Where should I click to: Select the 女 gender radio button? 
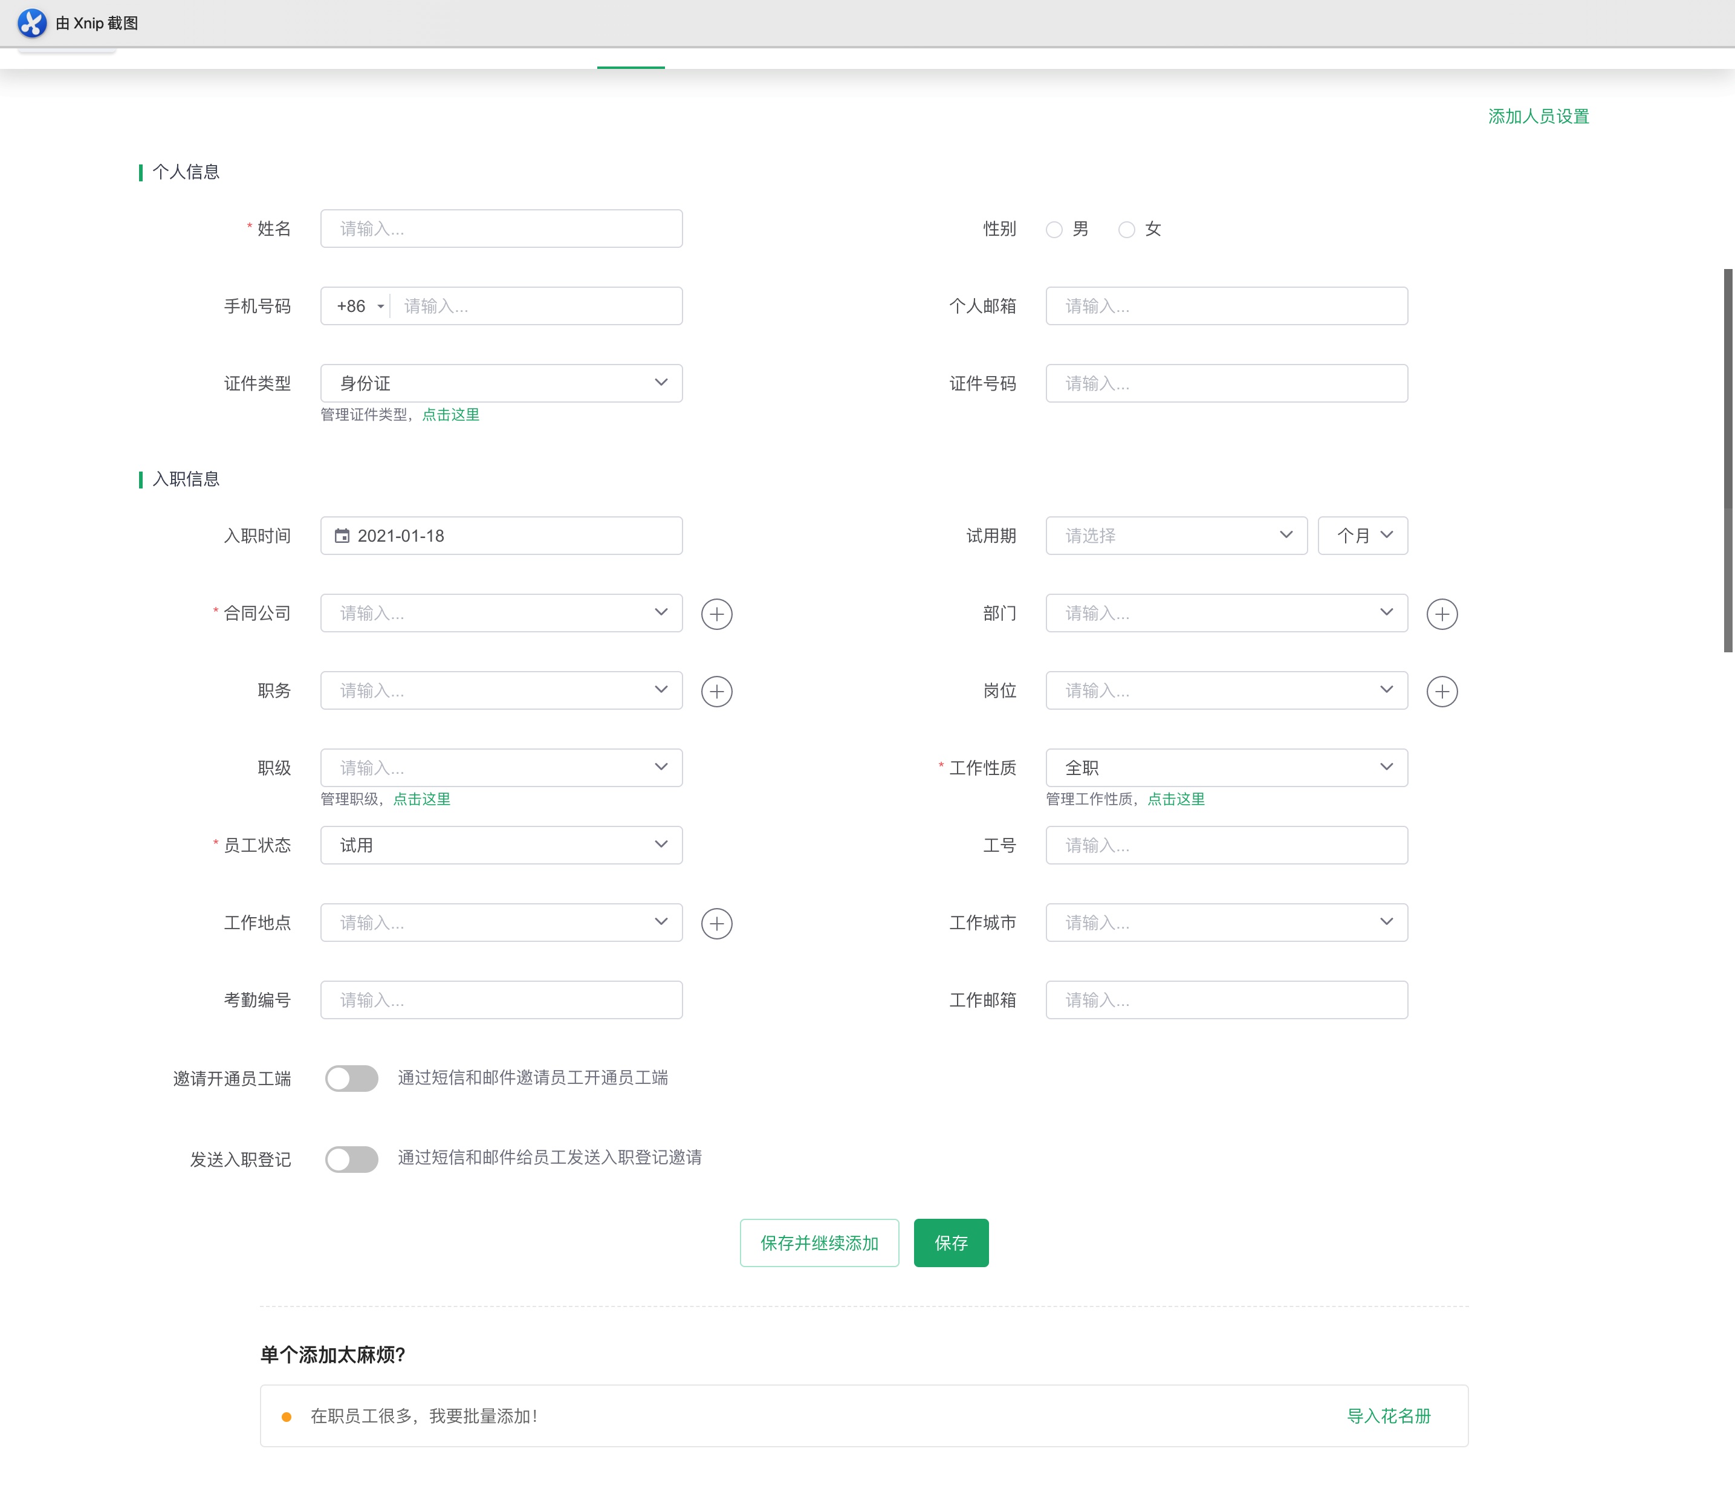(x=1126, y=229)
